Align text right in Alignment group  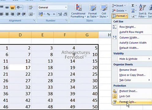pyautogui.click(x=12, y=14)
